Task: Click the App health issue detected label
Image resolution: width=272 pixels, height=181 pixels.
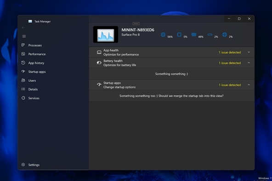Action: pos(230,52)
